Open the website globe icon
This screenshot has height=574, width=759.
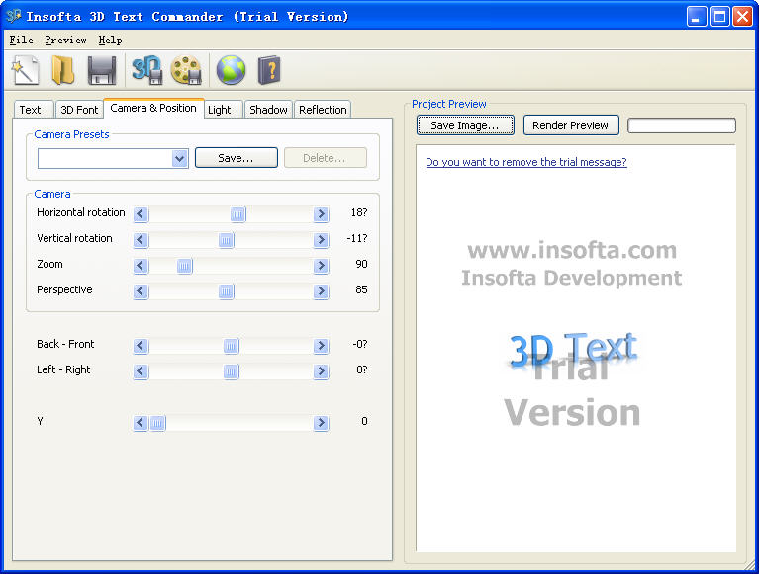pyautogui.click(x=231, y=70)
